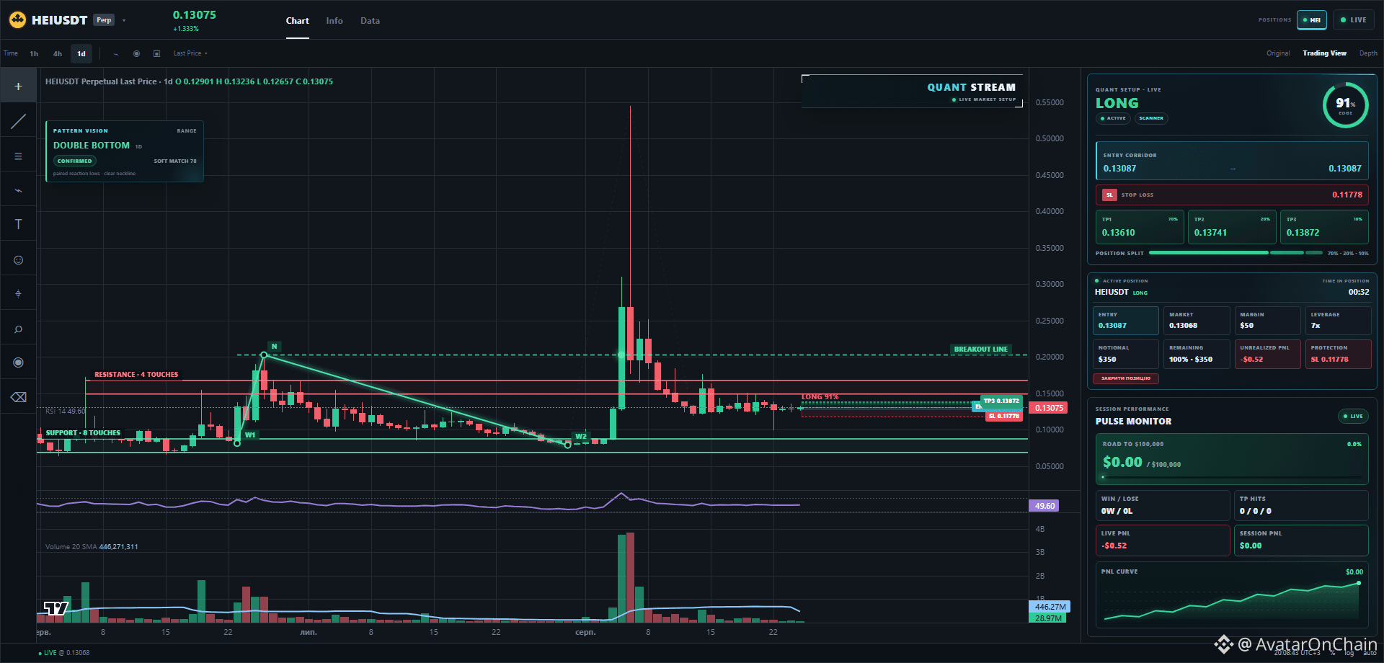Click the Win / Lose 0W / 0L card
Viewport: 1384px width, 663px height.
[x=1163, y=505]
